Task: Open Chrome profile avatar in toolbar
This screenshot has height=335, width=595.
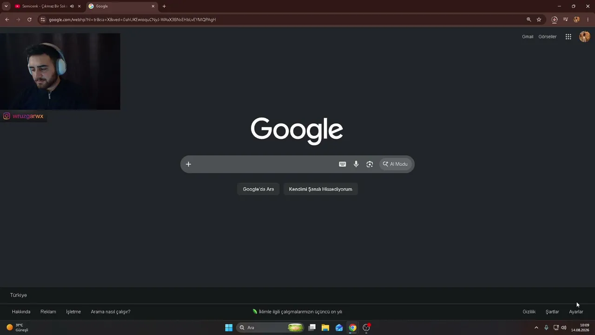Action: [577, 20]
